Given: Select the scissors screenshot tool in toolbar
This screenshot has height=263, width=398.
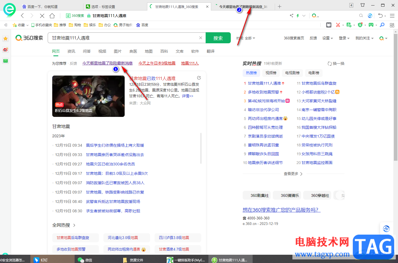Looking at the screenshot, I should coord(339,25).
